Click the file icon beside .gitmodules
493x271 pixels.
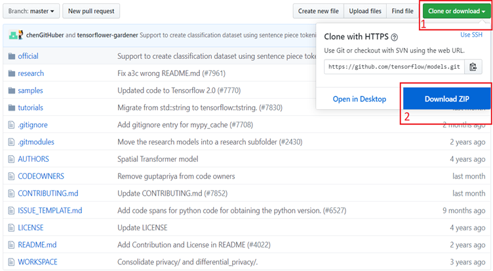point(11,142)
